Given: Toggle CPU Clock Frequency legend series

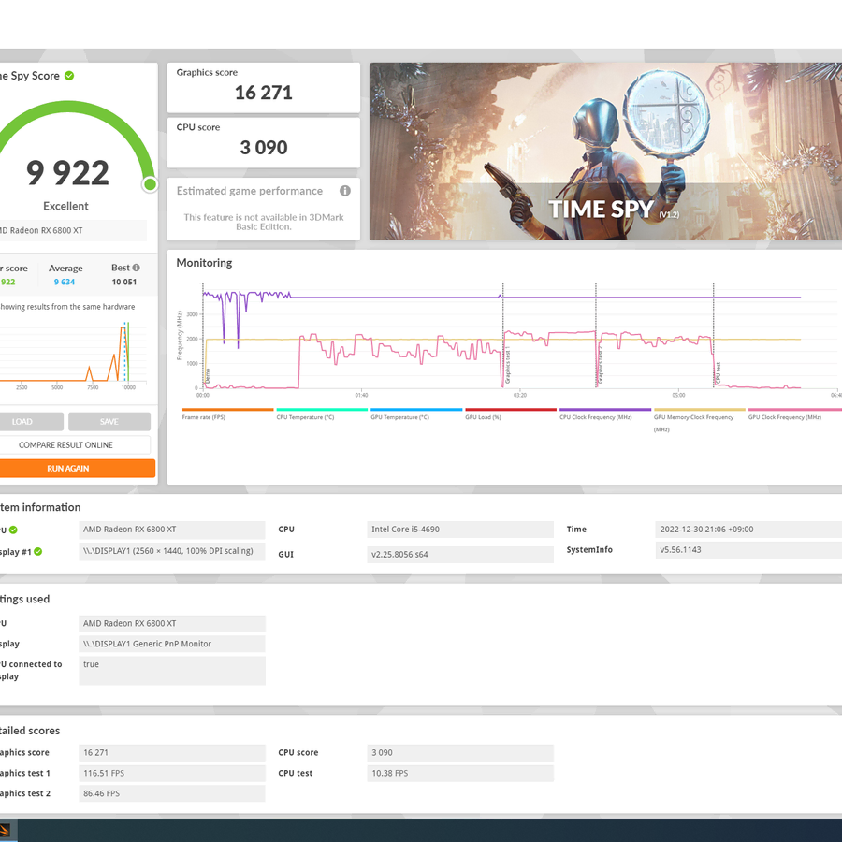Looking at the screenshot, I should [604, 414].
